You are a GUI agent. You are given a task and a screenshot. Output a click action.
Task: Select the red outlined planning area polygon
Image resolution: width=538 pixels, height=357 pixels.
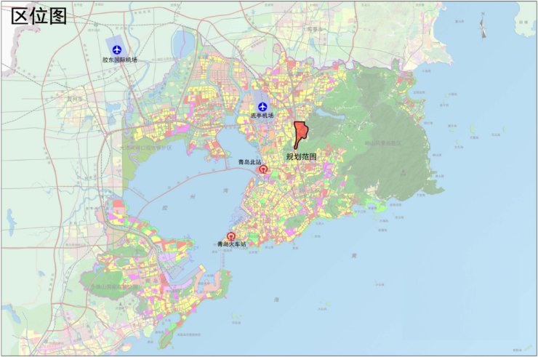coord(300,135)
